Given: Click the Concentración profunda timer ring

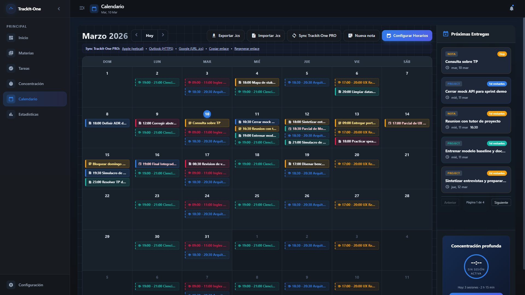Looking at the screenshot, I should (x=476, y=266).
